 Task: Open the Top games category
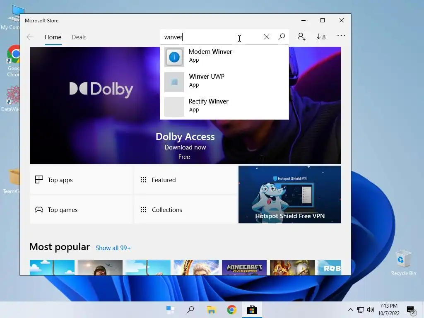pyautogui.click(x=81, y=210)
